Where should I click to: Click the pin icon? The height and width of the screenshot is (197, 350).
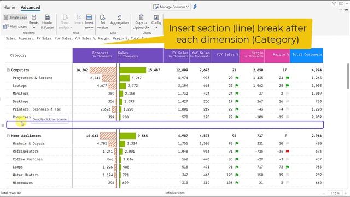(346, 10)
